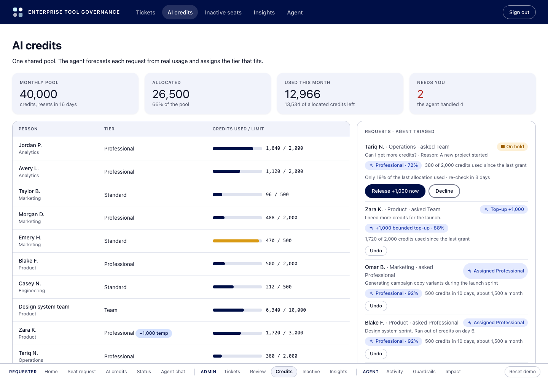
Task: Click Design system team usage bar
Action: coord(237,310)
